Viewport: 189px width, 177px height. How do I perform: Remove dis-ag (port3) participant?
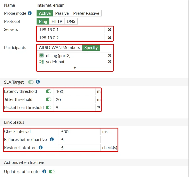tap(109, 55)
